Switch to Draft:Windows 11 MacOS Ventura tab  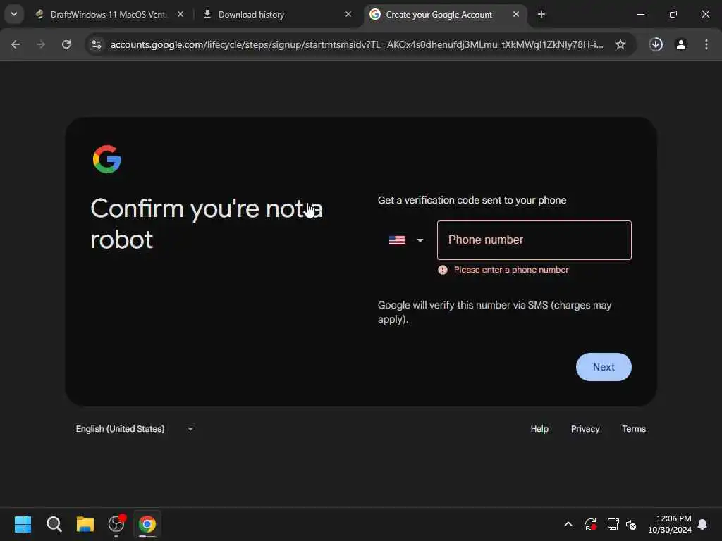(x=109, y=14)
